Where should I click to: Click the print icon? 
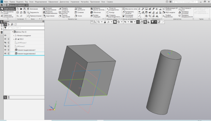click(x=18, y=12)
